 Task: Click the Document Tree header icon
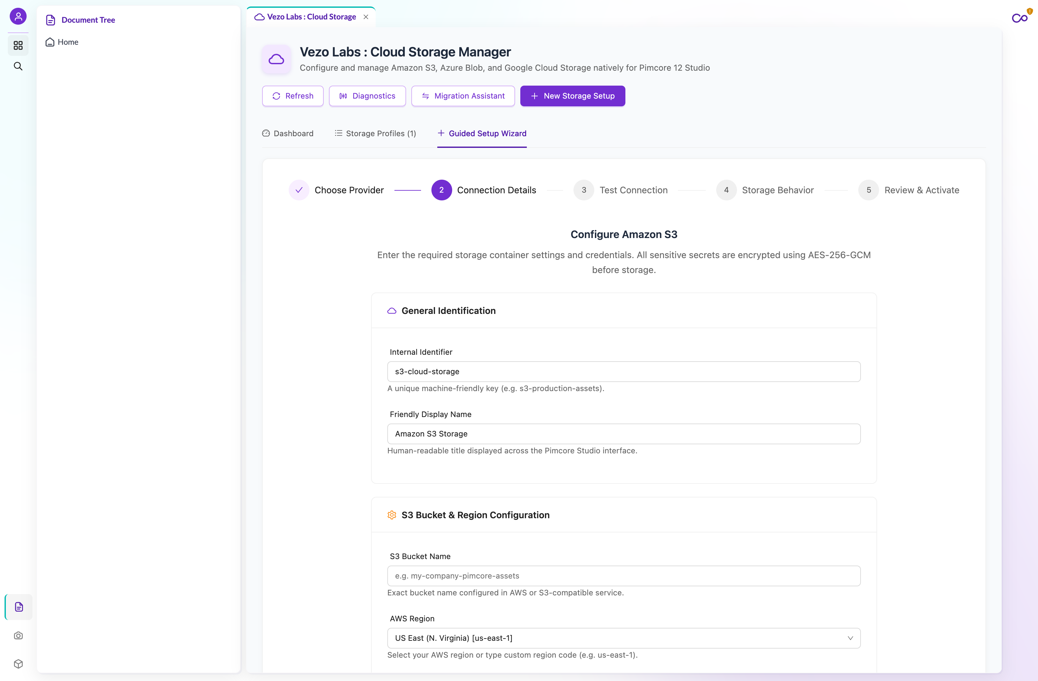(51, 20)
